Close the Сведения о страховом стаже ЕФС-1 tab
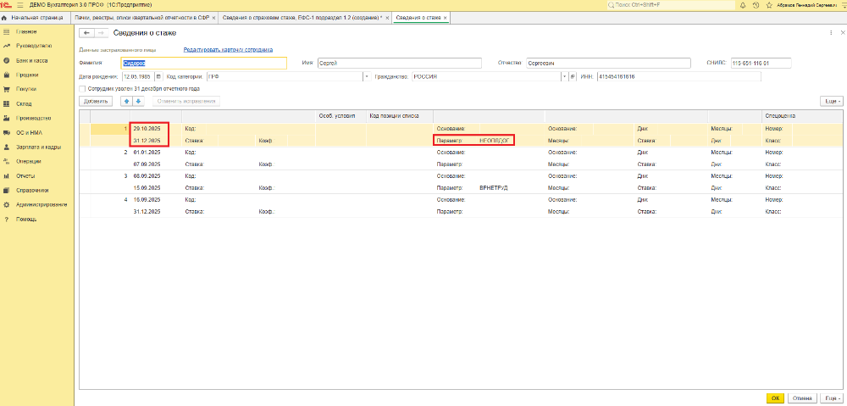This screenshot has height=406, width=847. [x=387, y=18]
